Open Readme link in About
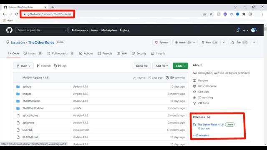This screenshot has height=150, width=267. coord(200,80)
